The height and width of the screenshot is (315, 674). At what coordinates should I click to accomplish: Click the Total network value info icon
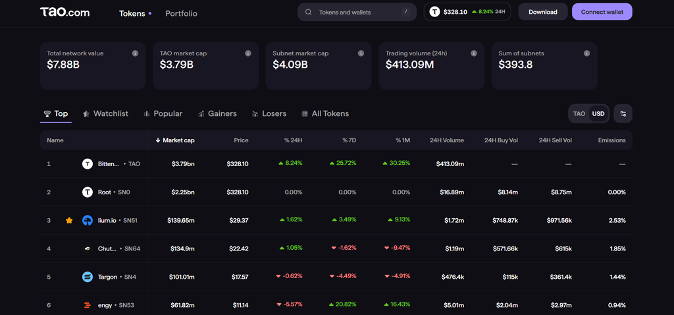click(135, 53)
